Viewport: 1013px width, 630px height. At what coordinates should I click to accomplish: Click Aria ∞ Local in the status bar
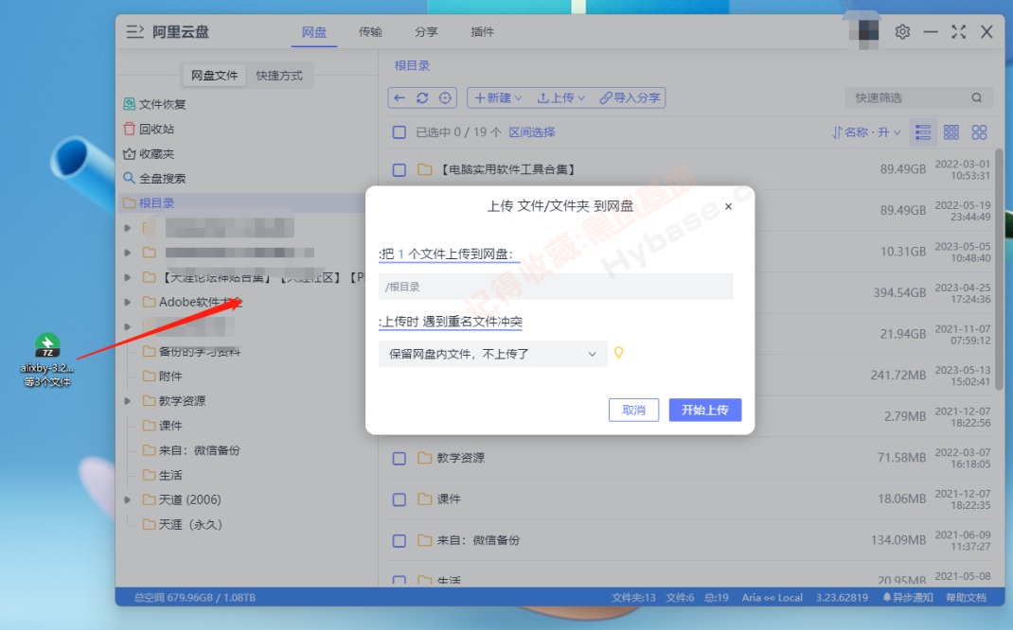tap(772, 597)
